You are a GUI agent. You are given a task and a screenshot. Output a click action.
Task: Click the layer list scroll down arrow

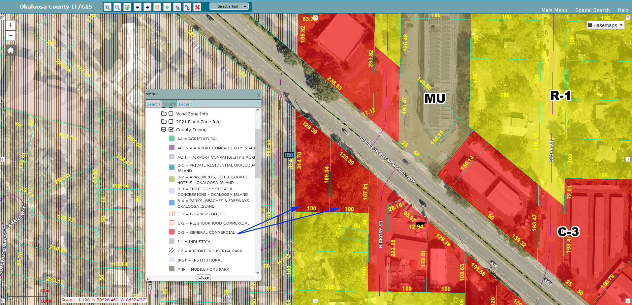point(258,272)
